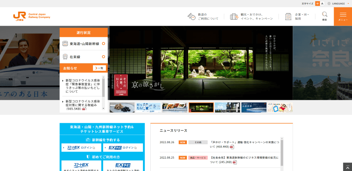Click the PDF icon of the 468.4KB release
This screenshot has height=171, width=352.
point(232,147)
